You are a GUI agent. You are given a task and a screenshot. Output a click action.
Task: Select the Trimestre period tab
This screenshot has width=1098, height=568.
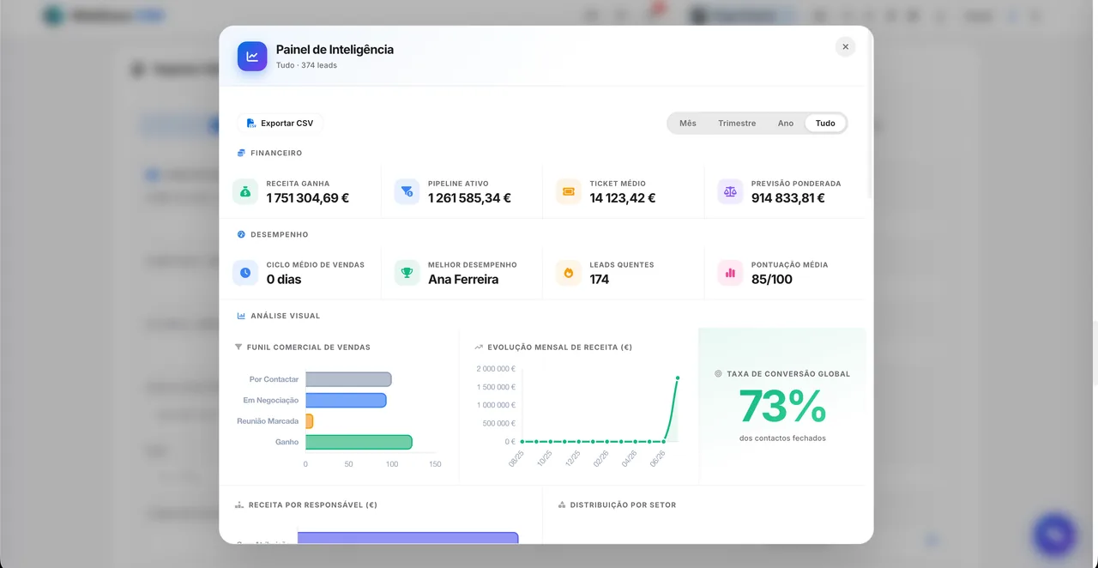pos(737,124)
